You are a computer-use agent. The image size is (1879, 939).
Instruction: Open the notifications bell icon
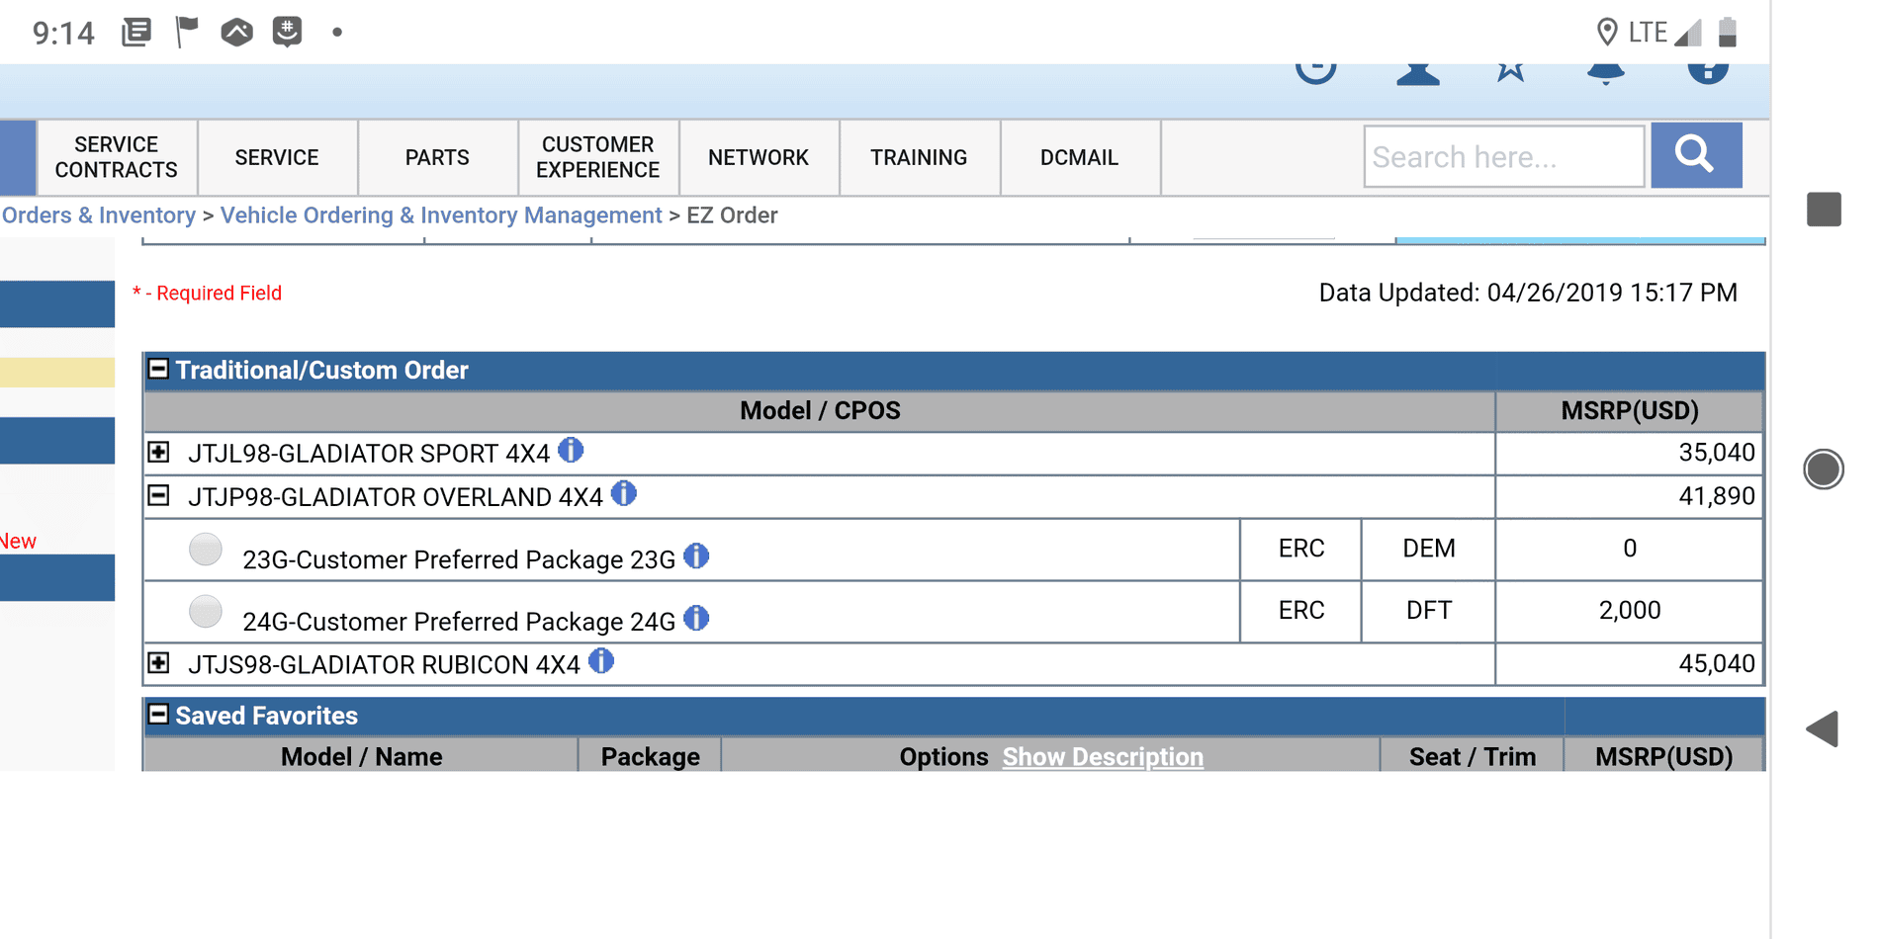(1605, 73)
